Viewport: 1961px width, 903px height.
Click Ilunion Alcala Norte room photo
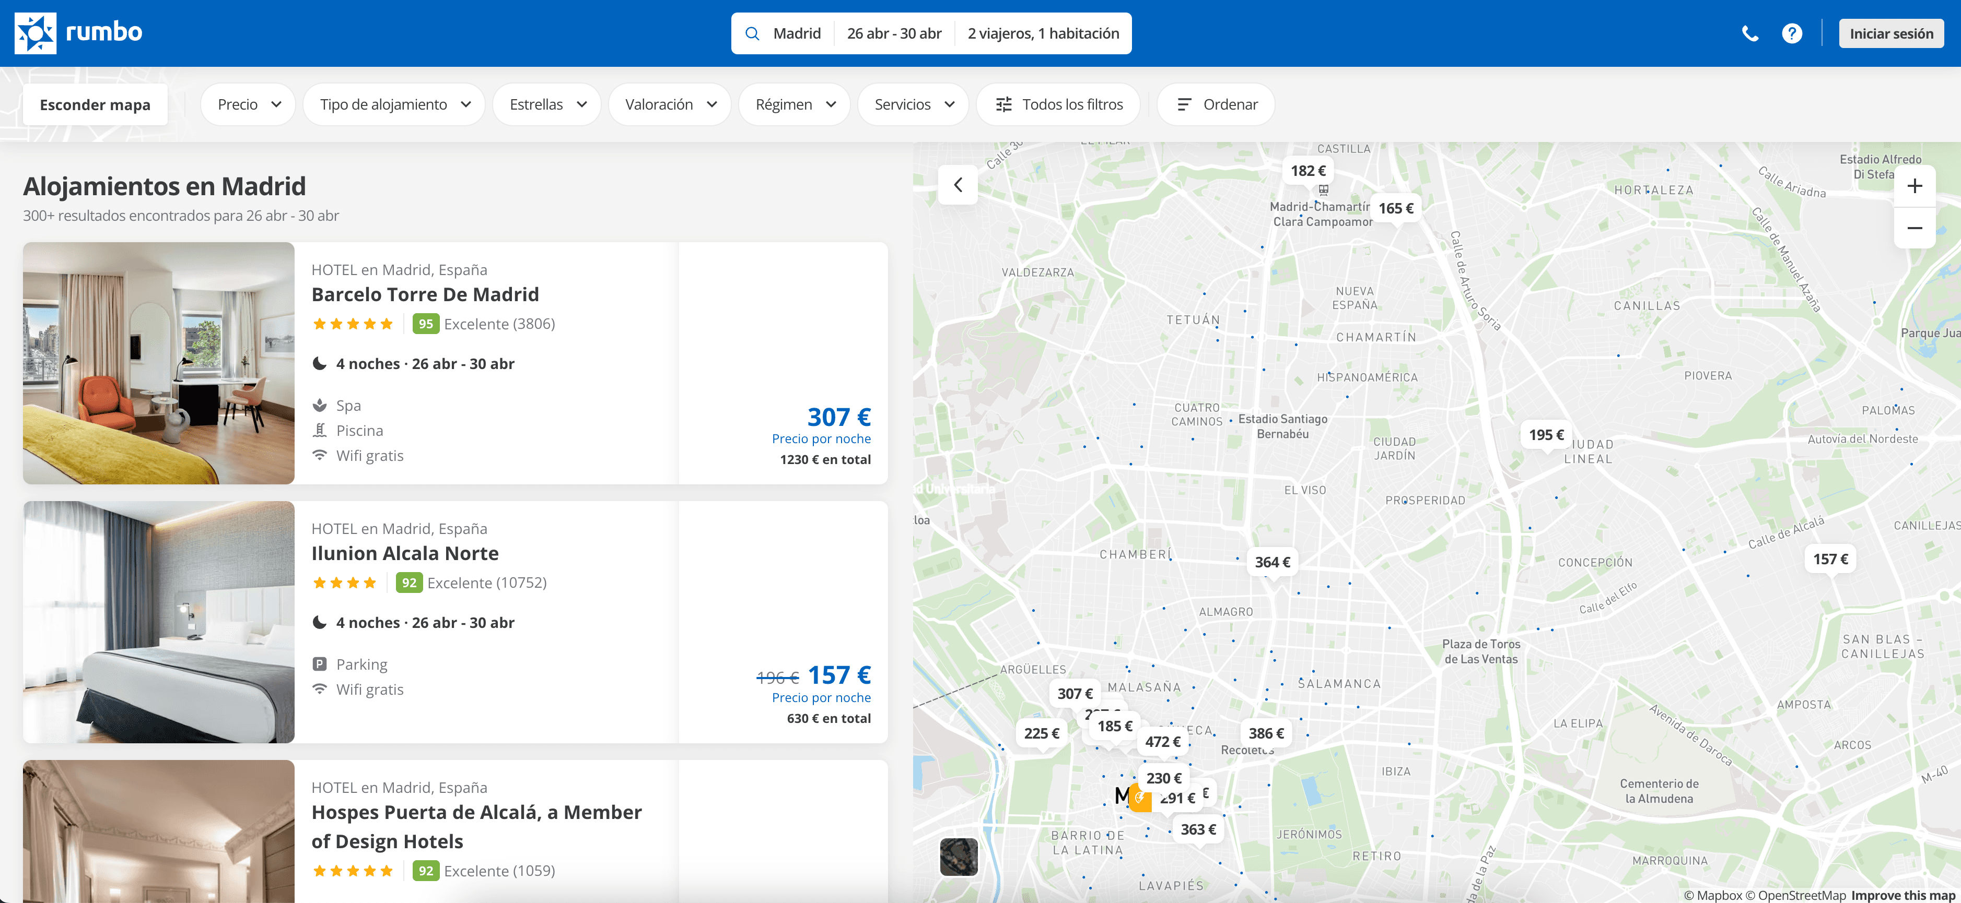click(158, 622)
